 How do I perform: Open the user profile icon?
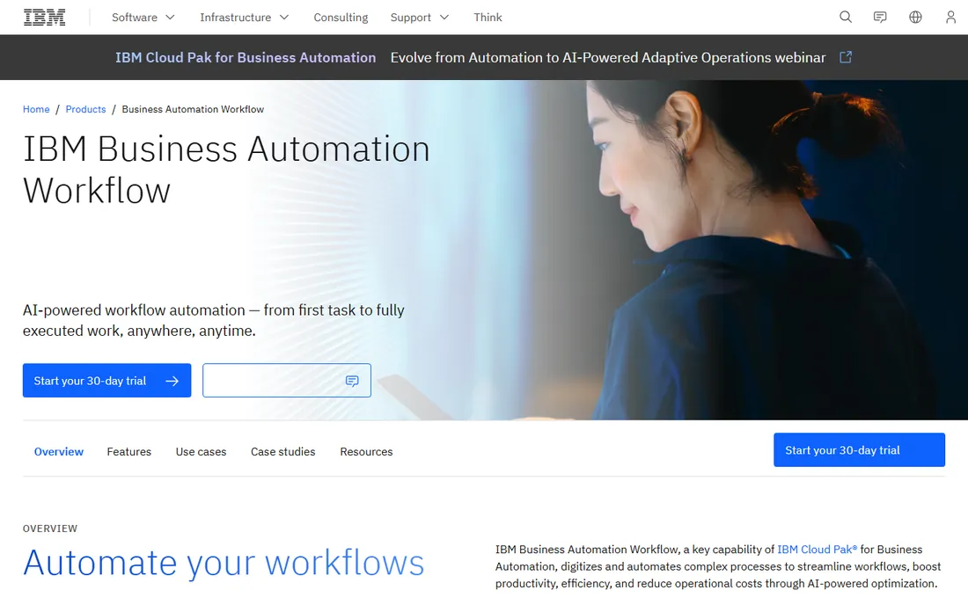click(x=950, y=18)
